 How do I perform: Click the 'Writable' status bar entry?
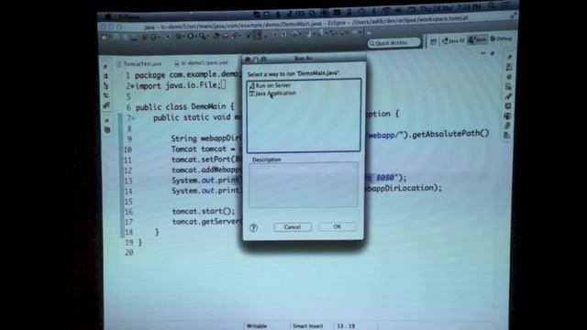(257, 326)
